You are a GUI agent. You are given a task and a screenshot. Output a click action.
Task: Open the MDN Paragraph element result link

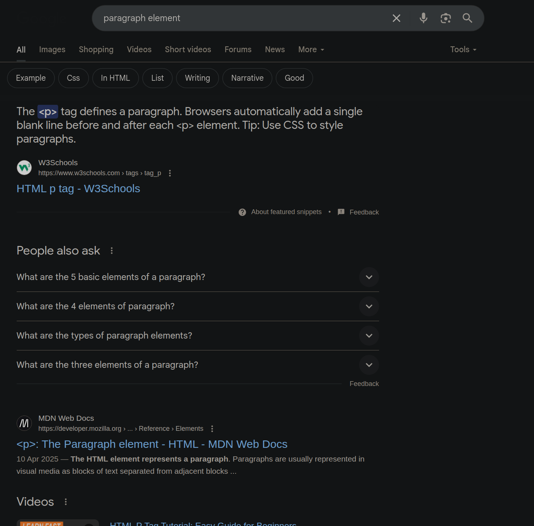pyautogui.click(x=152, y=444)
